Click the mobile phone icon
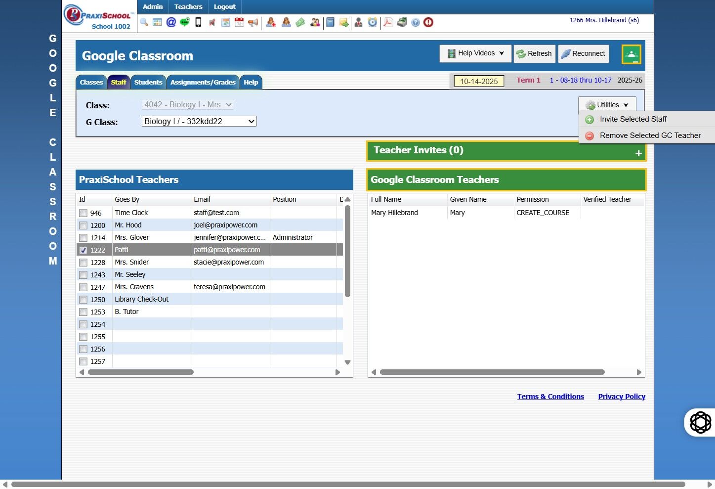This screenshot has width=715, height=489. (198, 22)
